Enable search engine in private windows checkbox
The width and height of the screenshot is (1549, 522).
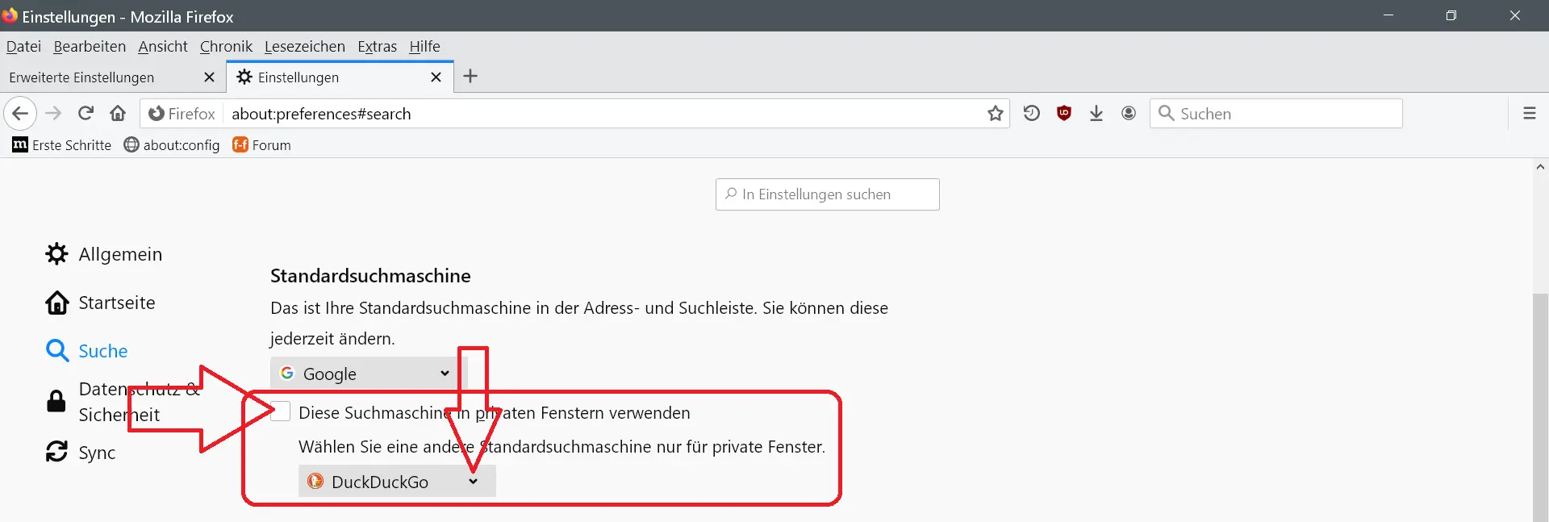280,411
